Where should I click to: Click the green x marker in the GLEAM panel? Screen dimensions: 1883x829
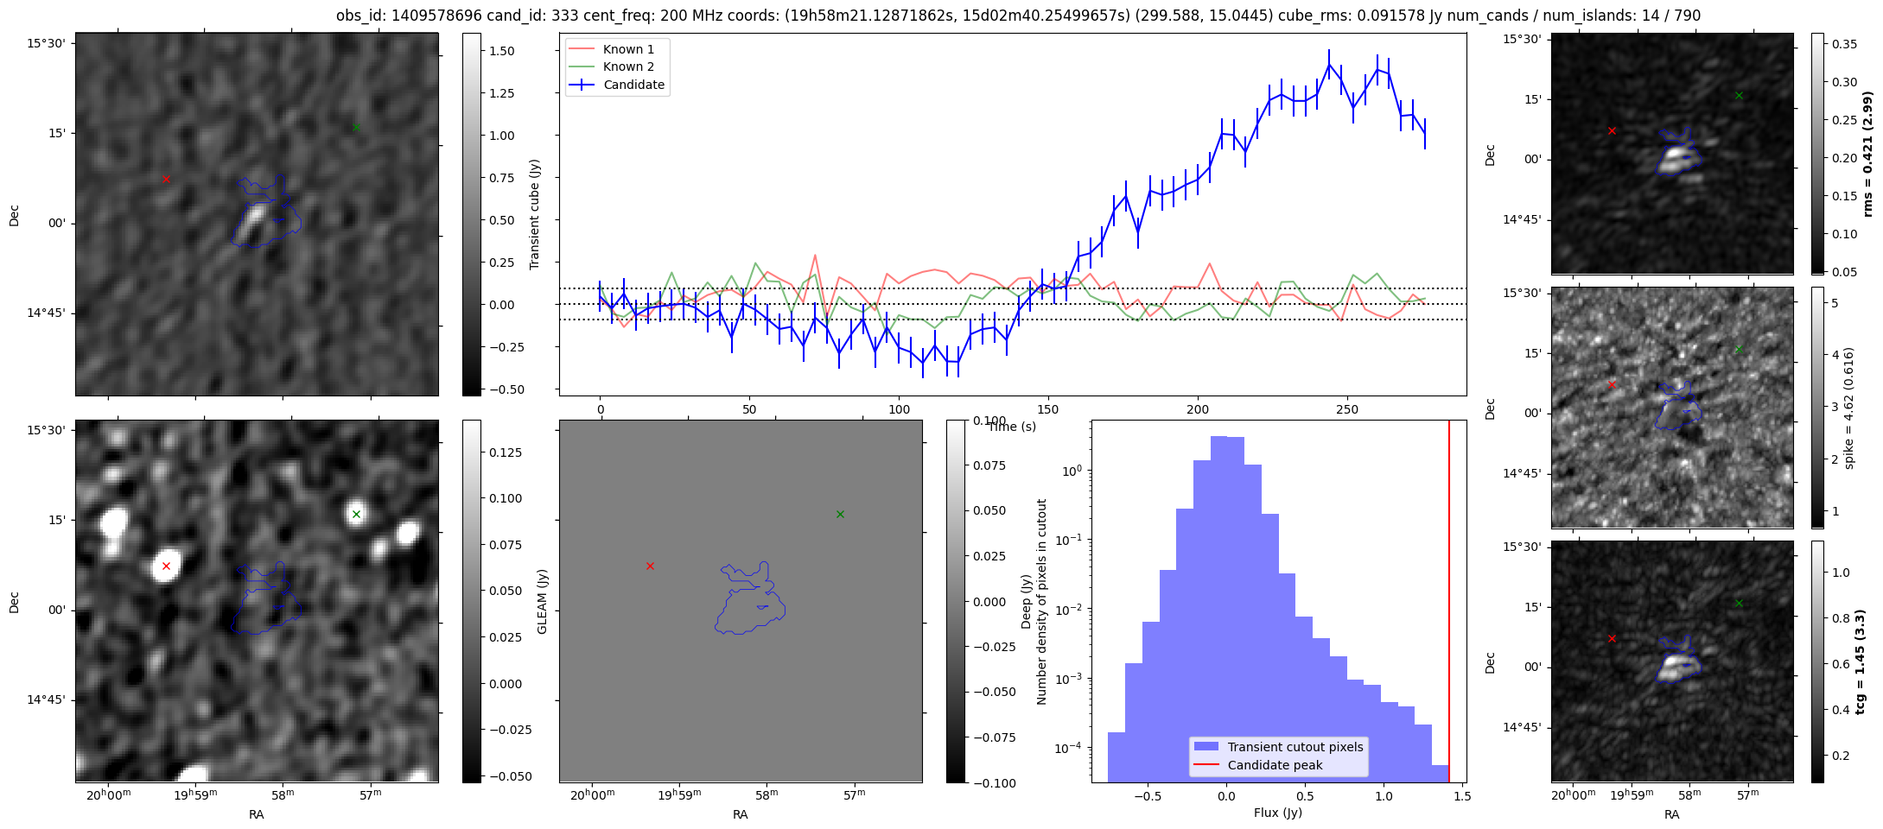(840, 514)
